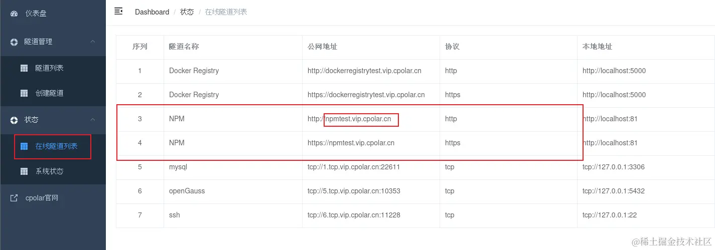Screen dimensions: 715x250
Task: Click local address tcp://127.0.0.1:5432
Action: point(614,191)
